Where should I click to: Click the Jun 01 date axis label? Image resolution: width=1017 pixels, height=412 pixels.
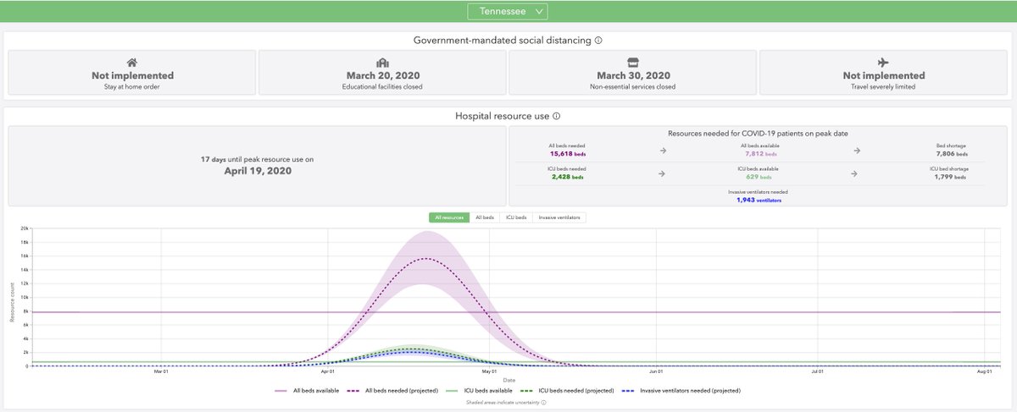point(656,372)
